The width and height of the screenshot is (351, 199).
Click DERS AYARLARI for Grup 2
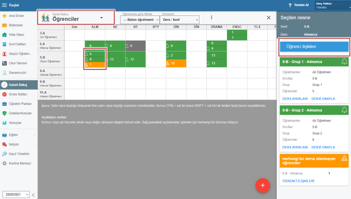295,147
